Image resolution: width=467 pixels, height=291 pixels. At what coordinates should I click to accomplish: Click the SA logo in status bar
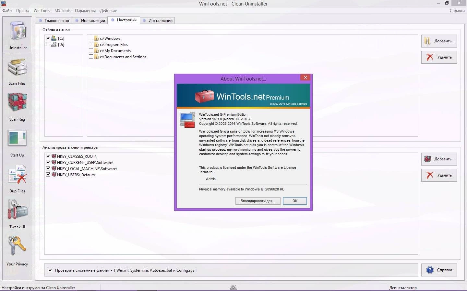click(233, 287)
